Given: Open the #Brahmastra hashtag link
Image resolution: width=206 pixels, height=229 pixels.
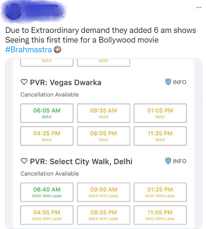Looking at the screenshot, I should (29, 50).
